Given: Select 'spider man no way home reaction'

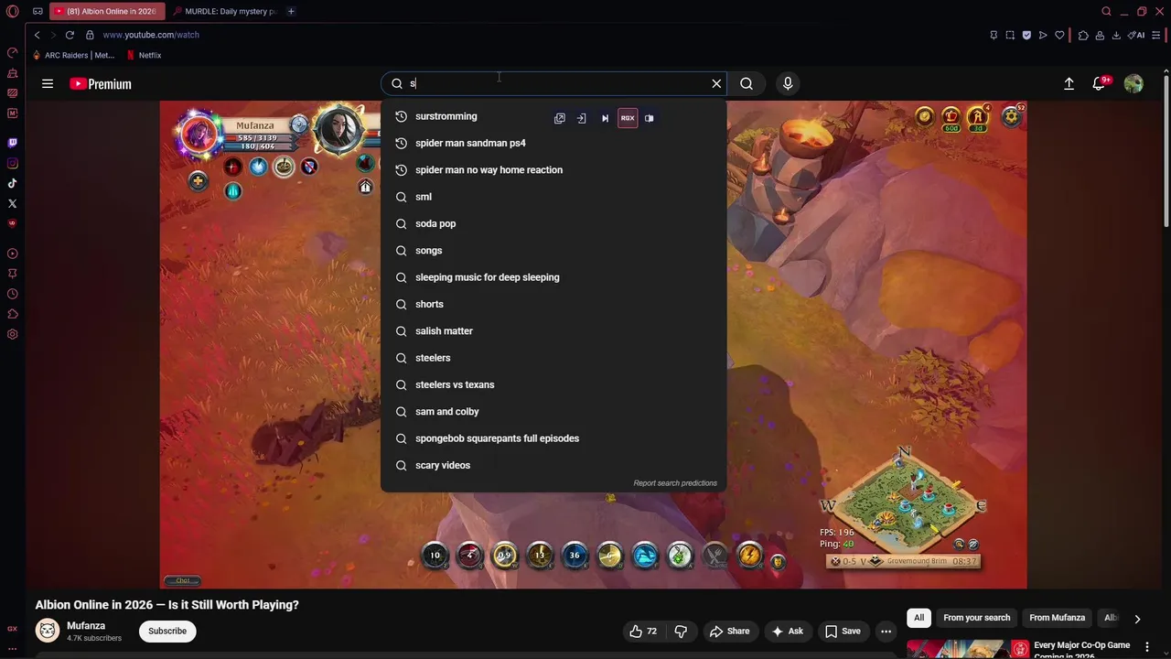Looking at the screenshot, I should [553, 170].
